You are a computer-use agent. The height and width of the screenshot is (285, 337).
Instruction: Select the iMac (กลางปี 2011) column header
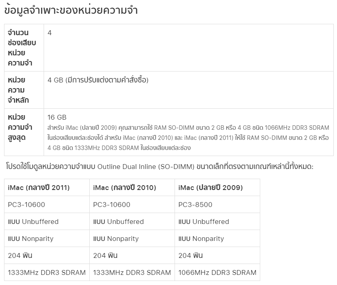39,188
